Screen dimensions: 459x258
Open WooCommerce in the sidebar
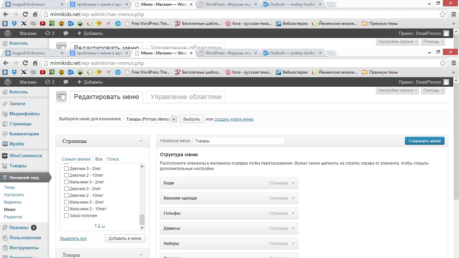[26, 156]
